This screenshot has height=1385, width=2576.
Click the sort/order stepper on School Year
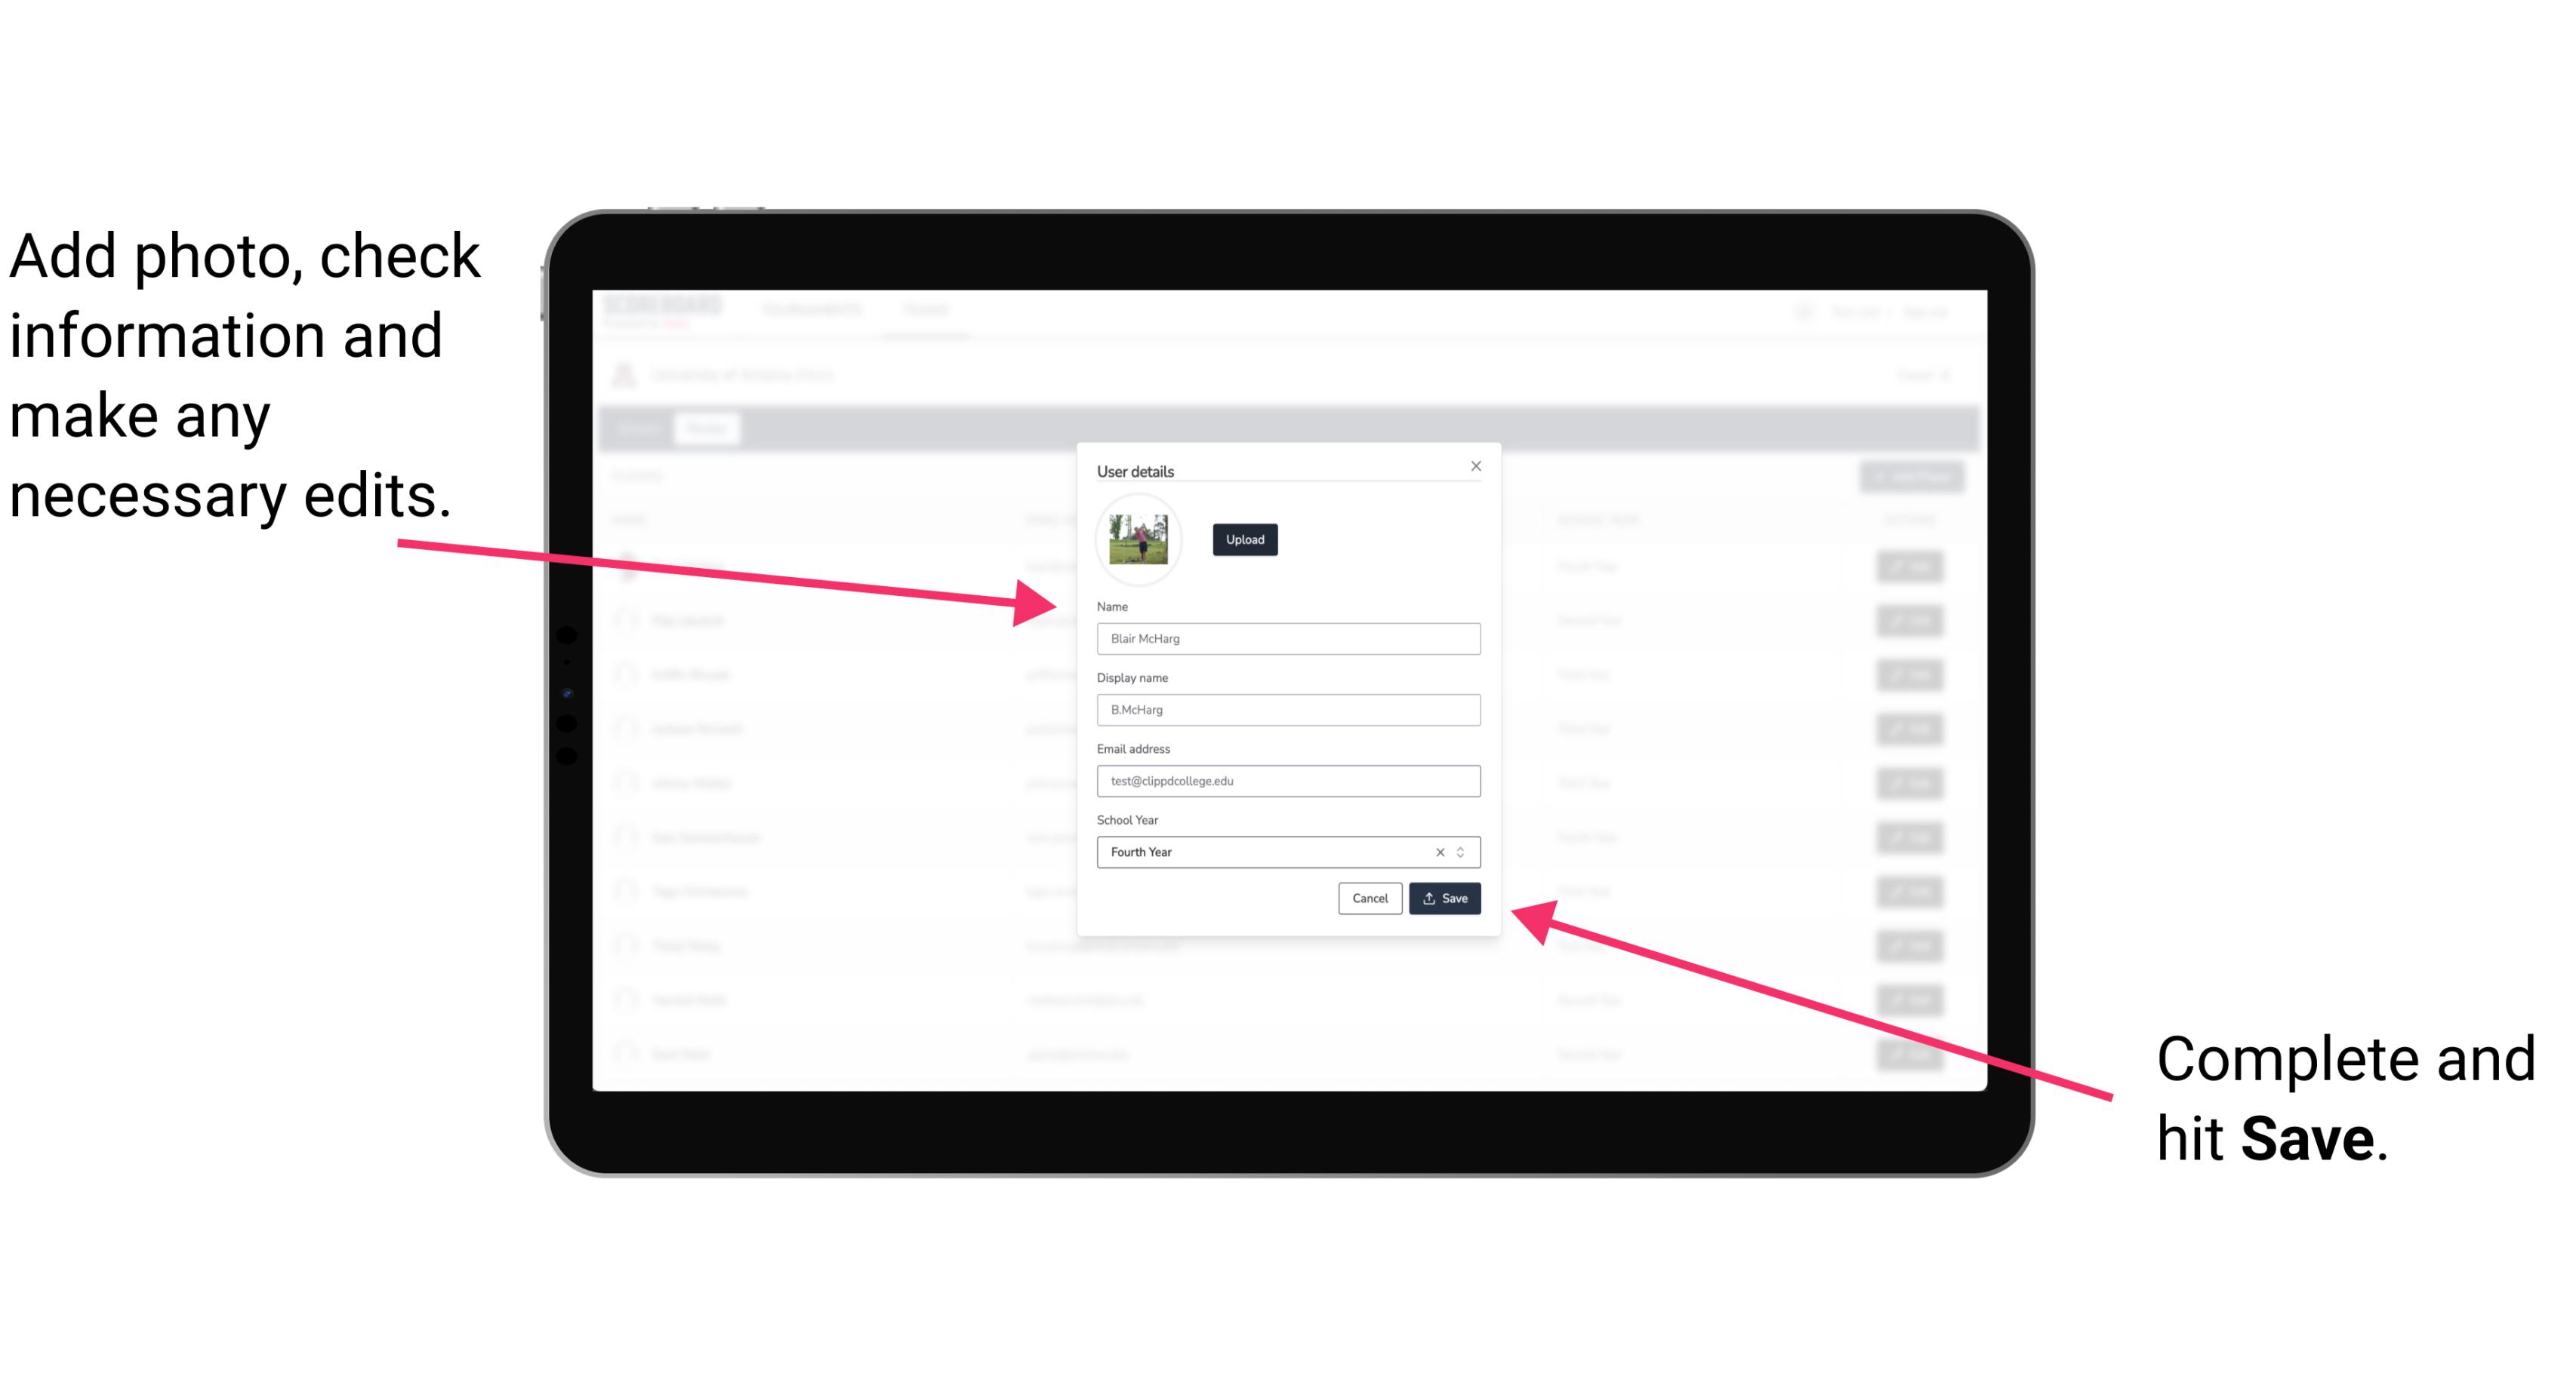1463,849
